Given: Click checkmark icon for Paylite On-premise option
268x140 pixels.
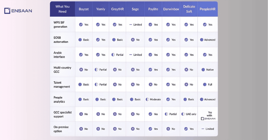Looking at the screenshot, I should pos(150,129).
